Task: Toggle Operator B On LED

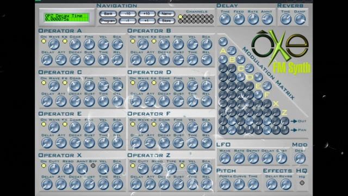Action: coord(133,41)
